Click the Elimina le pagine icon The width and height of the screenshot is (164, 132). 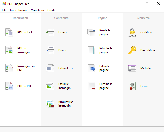[92, 86]
